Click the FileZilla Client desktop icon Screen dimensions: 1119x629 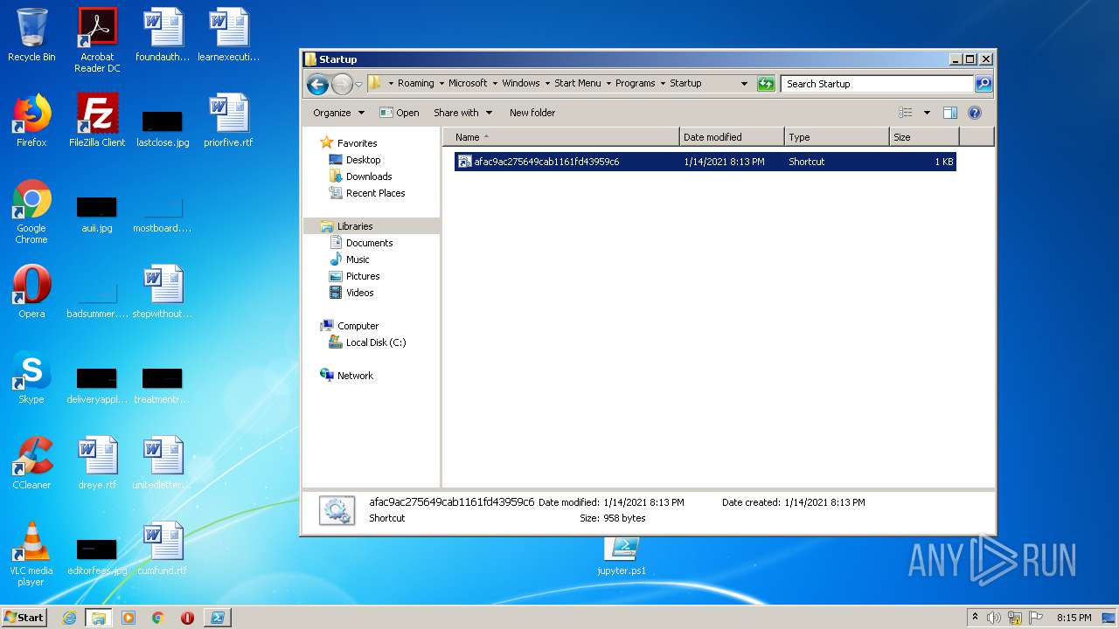(97, 121)
